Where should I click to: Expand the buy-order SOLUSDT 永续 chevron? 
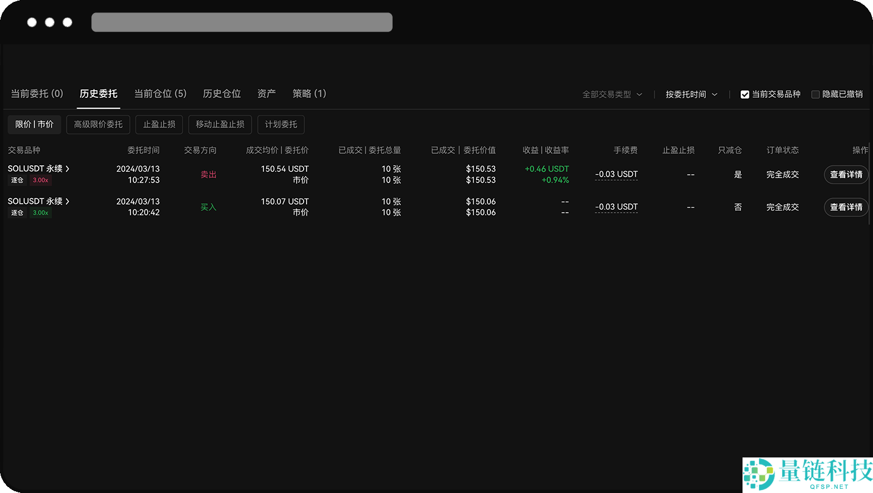point(69,201)
